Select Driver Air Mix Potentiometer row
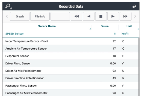Viewport: 142px width, 98px height. tap(71, 71)
